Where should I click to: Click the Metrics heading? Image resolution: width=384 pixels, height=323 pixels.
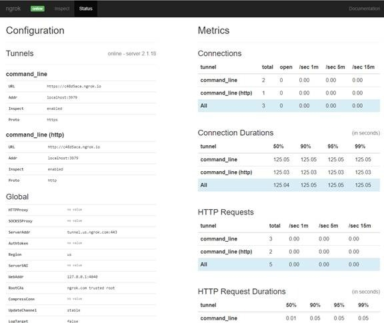(x=213, y=31)
